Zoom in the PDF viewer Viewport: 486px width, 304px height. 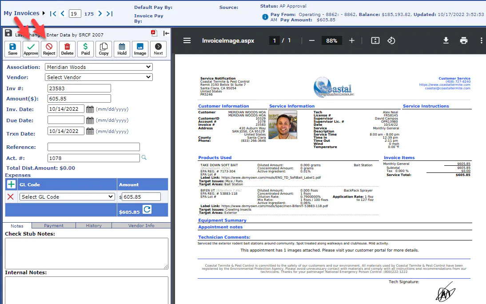coord(352,40)
